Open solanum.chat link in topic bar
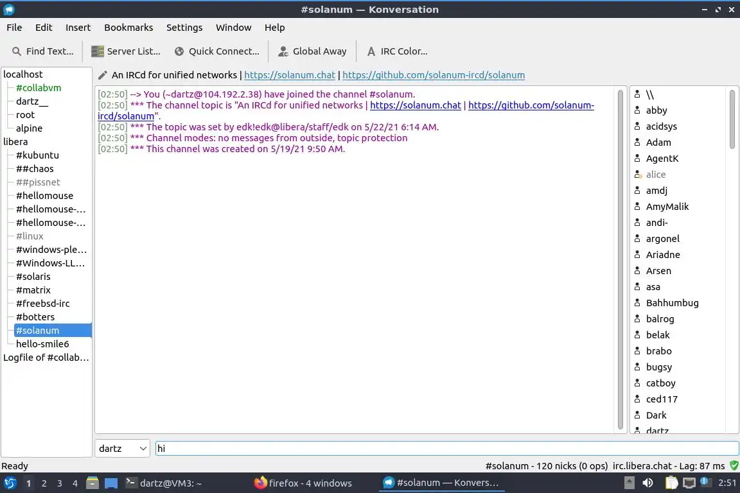Screen dimensions: 740x493 289,75
